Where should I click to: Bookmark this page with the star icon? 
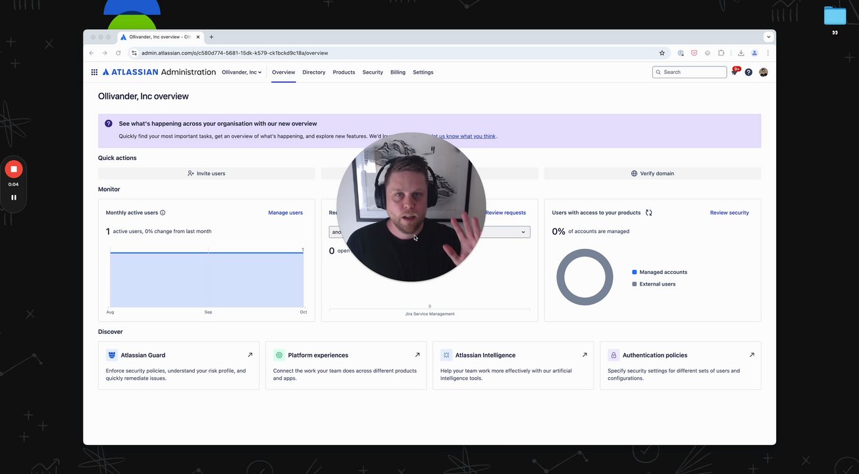point(662,53)
